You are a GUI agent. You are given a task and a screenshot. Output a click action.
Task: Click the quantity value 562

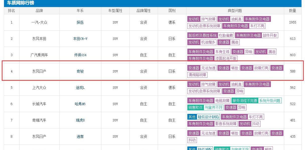click(292, 88)
